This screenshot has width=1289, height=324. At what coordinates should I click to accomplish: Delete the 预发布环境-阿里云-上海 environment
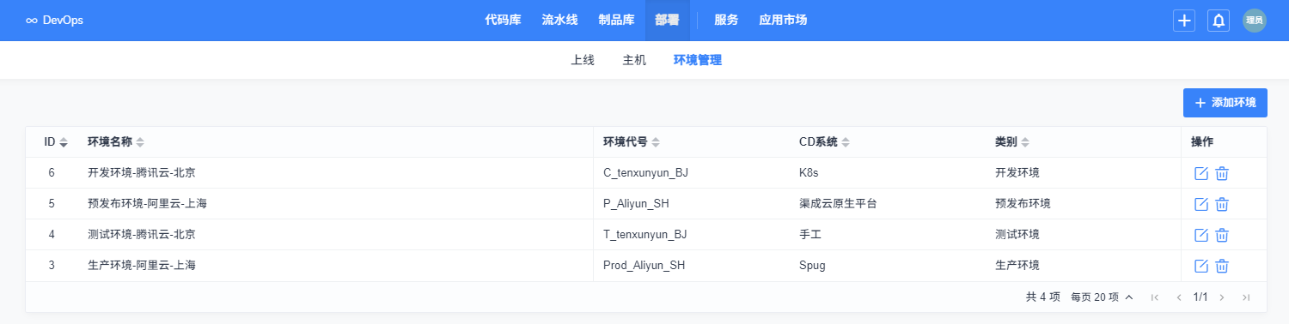[x=1222, y=204]
